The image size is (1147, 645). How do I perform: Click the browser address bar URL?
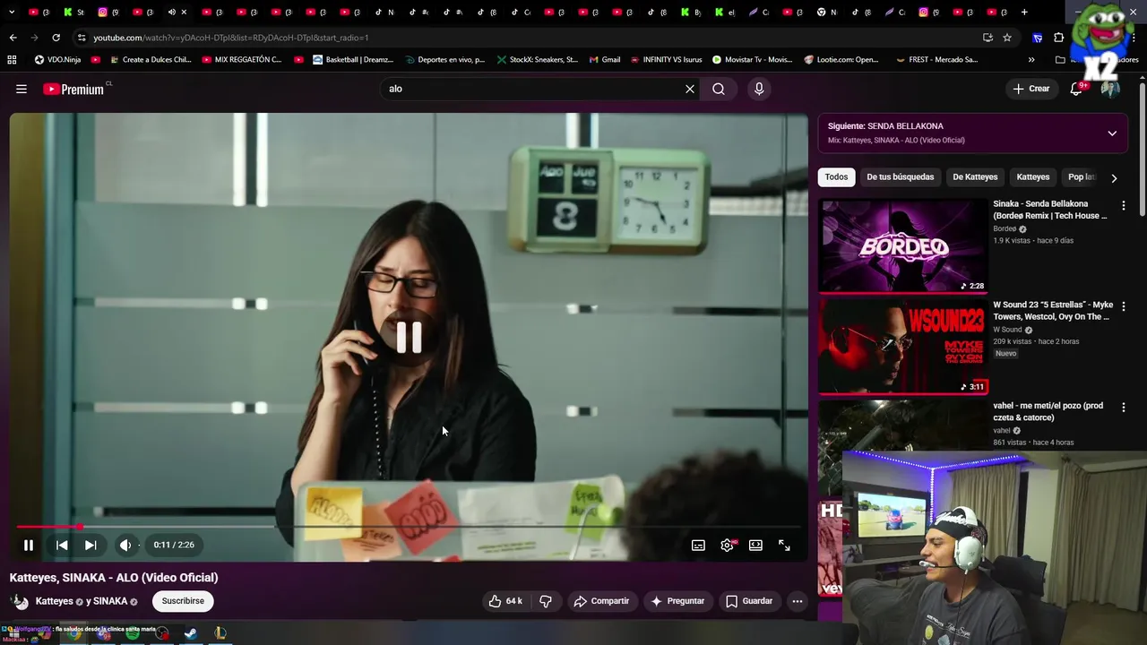(x=231, y=38)
